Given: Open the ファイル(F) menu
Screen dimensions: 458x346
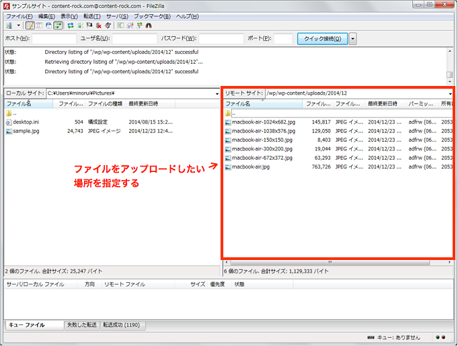Looking at the screenshot, I should [20, 16].
